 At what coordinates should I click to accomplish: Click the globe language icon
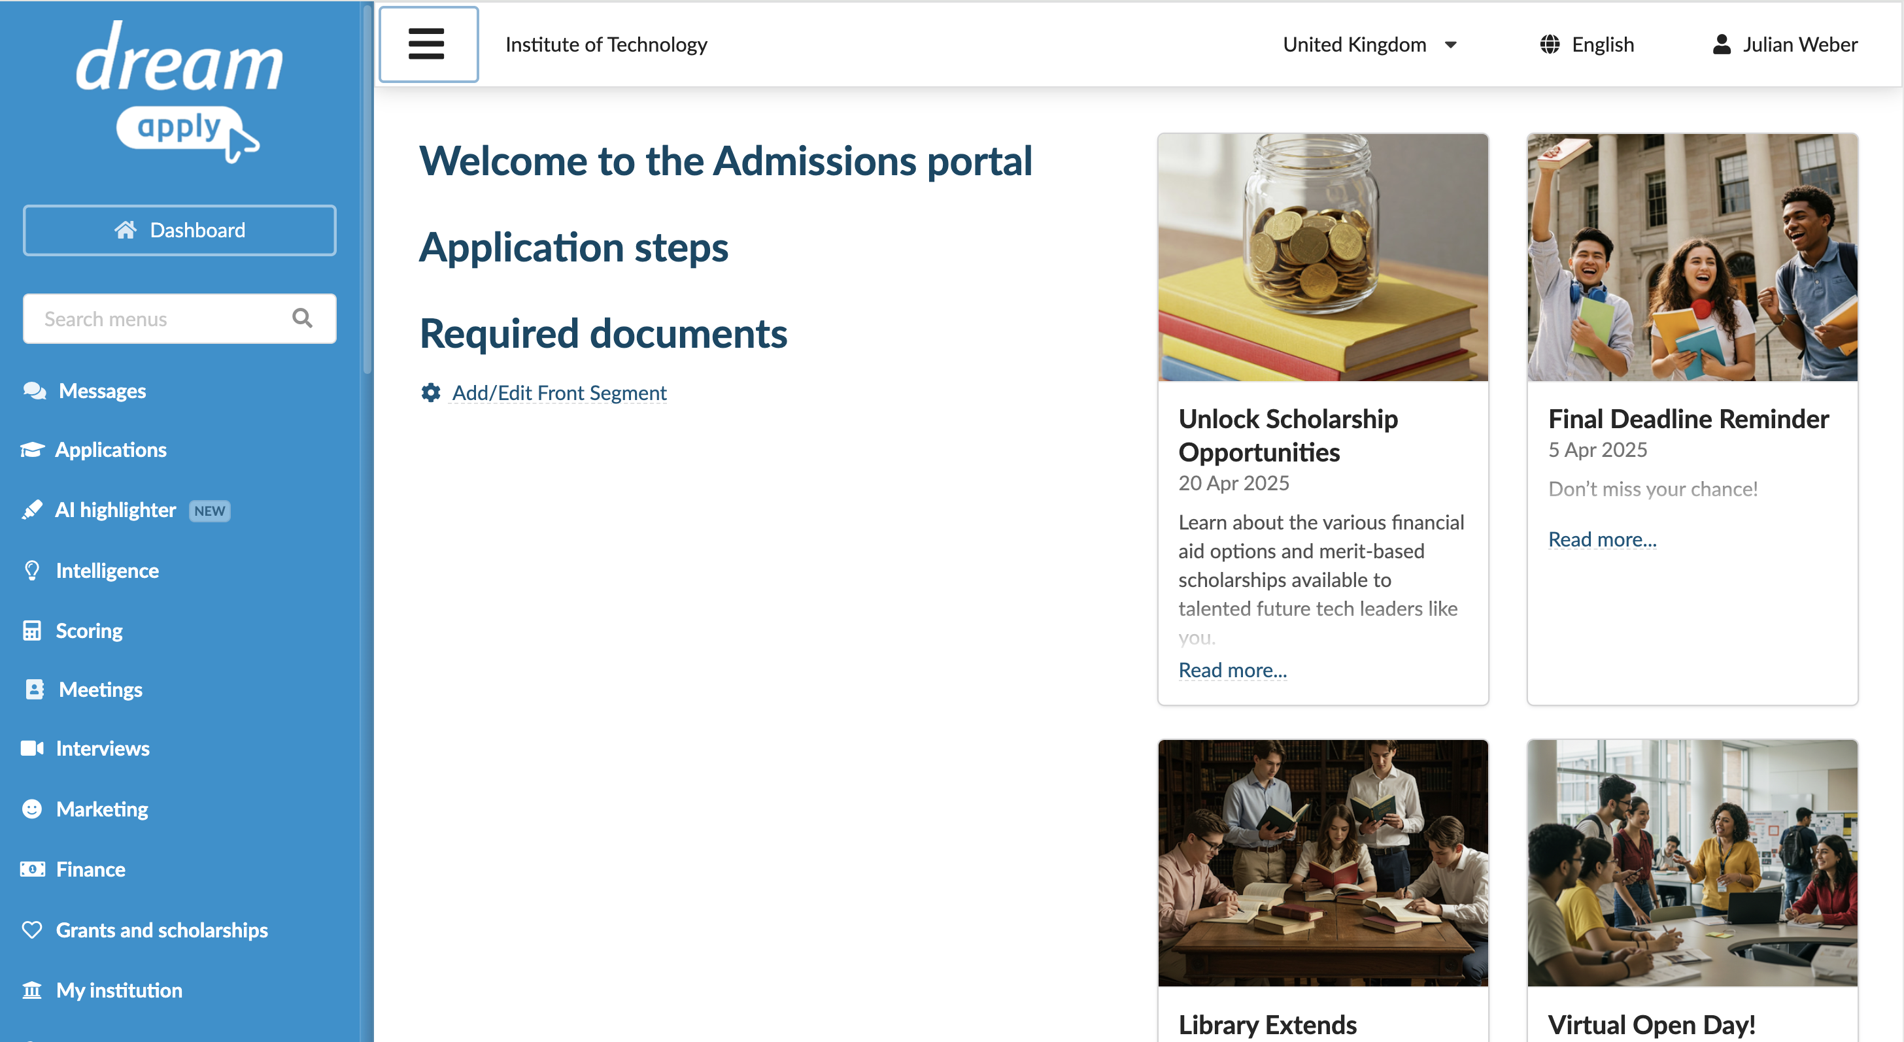(1550, 45)
